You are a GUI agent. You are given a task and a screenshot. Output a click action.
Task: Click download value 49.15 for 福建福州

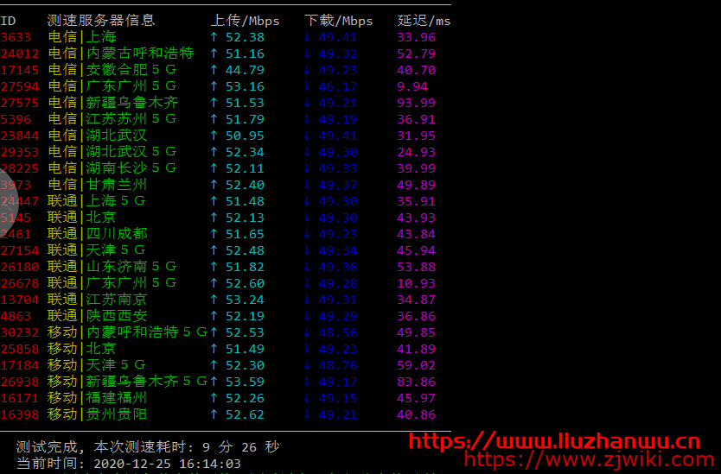pos(338,398)
